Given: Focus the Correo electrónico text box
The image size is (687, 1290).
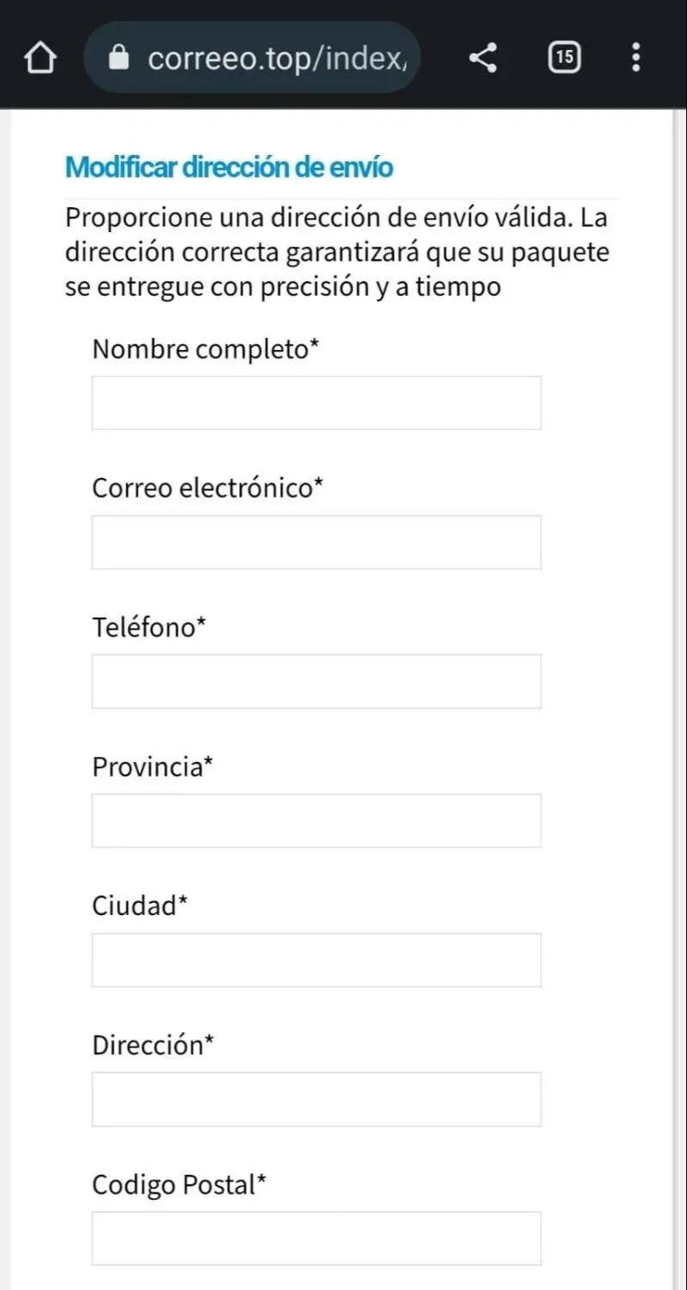Looking at the screenshot, I should [316, 542].
